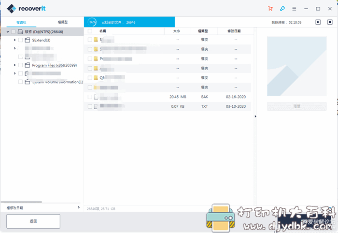Check the System Volume Information checkbox

point(20,82)
